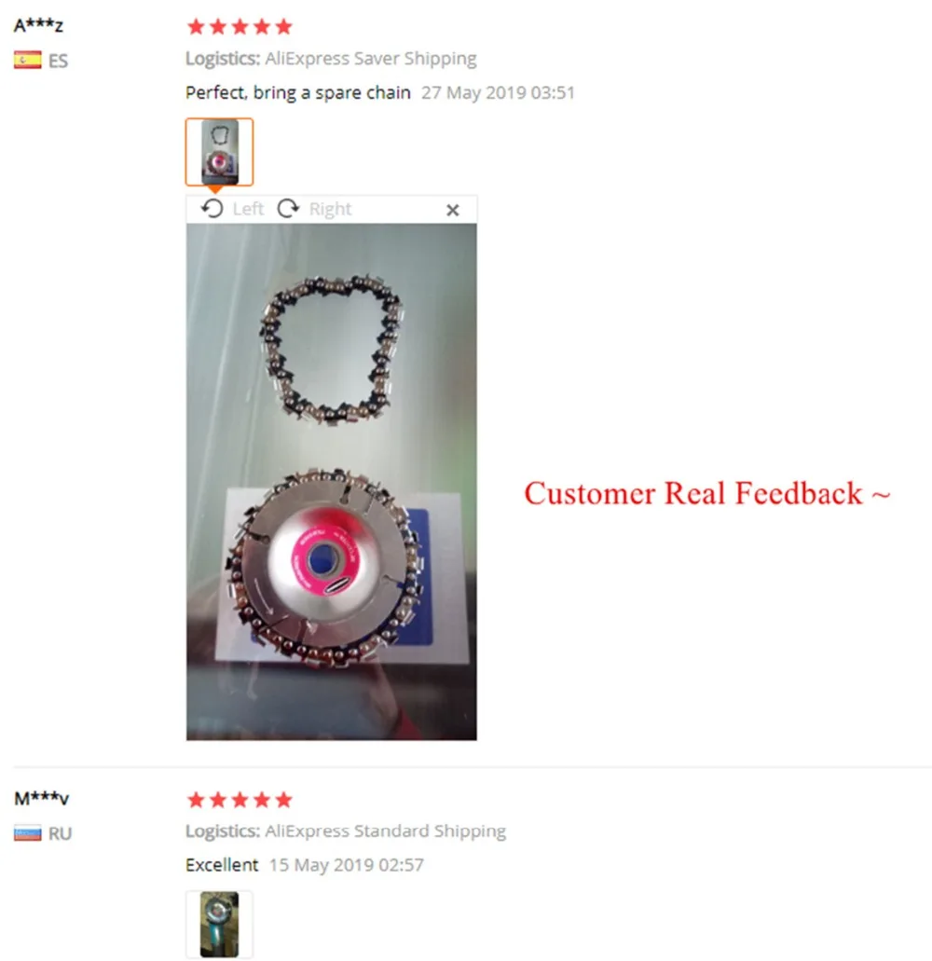The image size is (932, 961).
Task: Close the enlarged review photo viewer
Action: click(x=453, y=211)
